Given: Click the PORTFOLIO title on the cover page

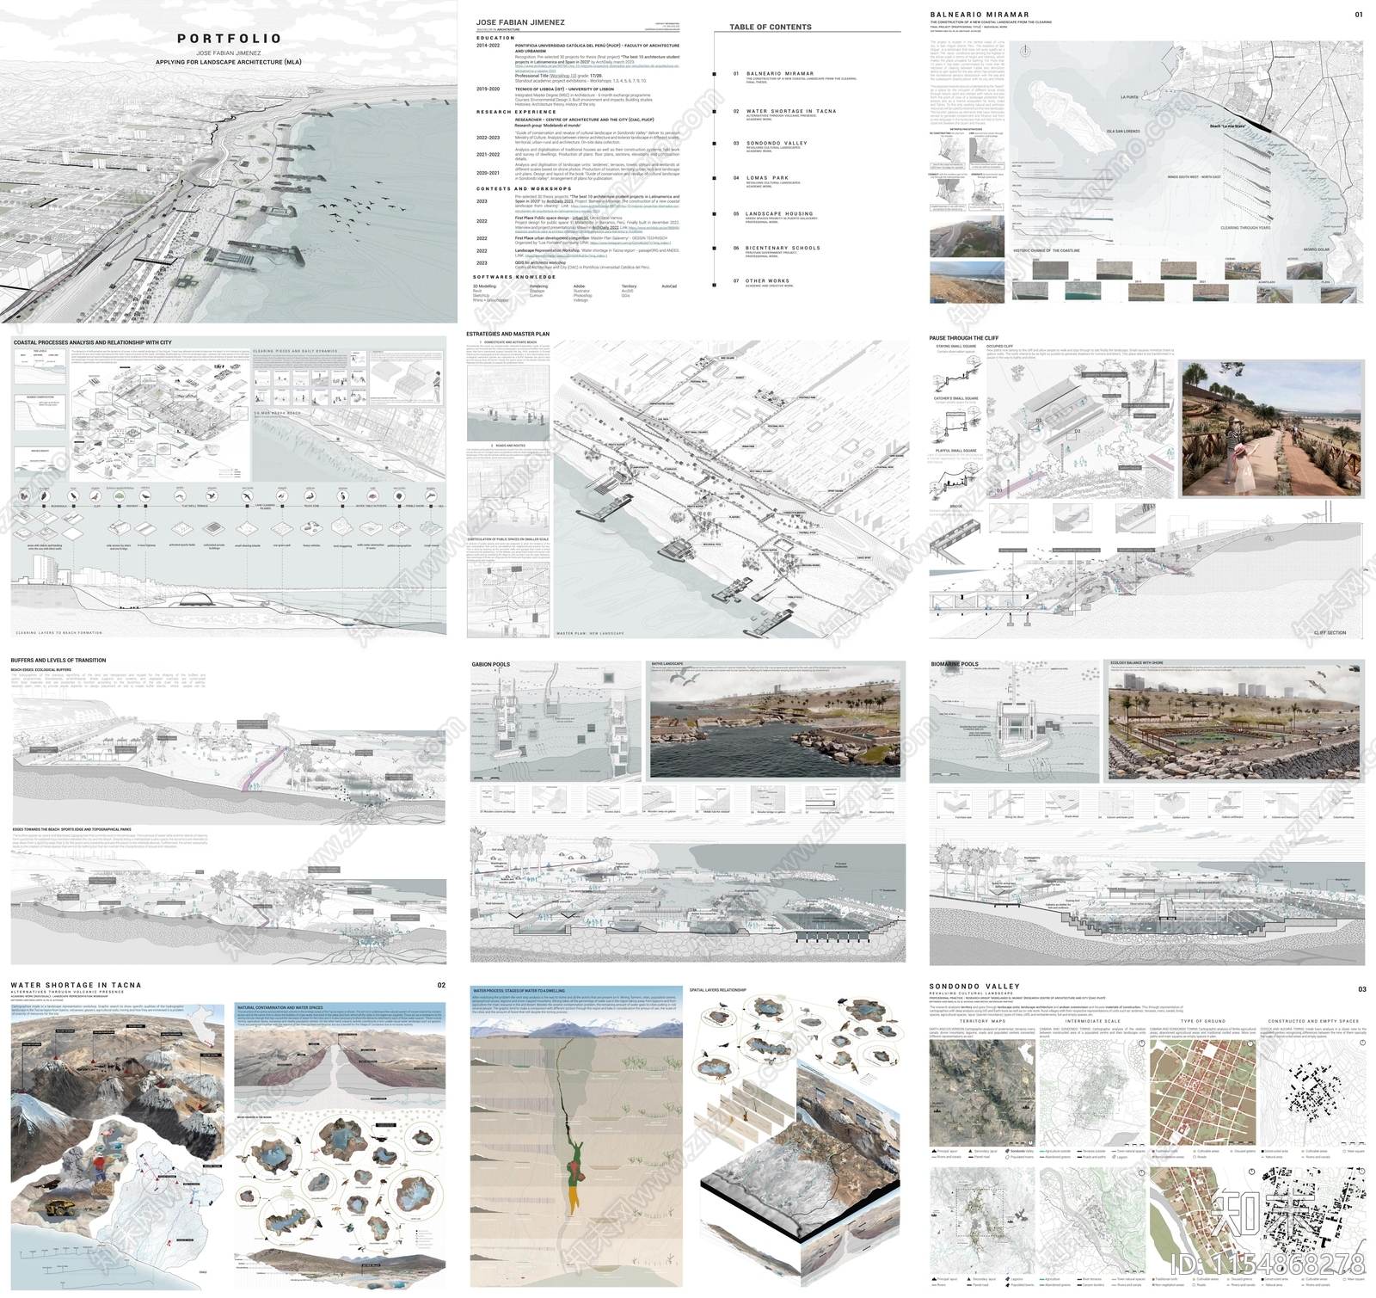Looking at the screenshot, I should (x=229, y=39).
